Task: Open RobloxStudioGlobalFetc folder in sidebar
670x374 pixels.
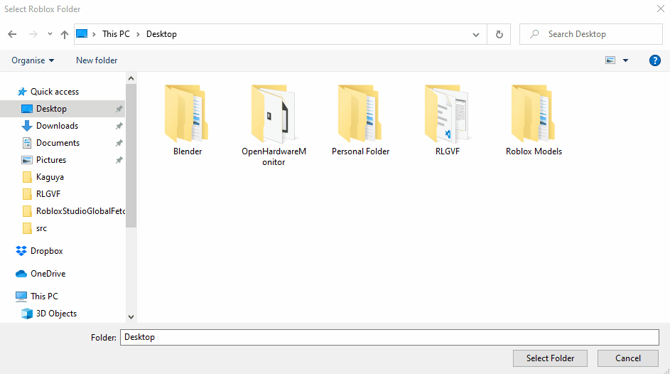Action: coord(80,211)
